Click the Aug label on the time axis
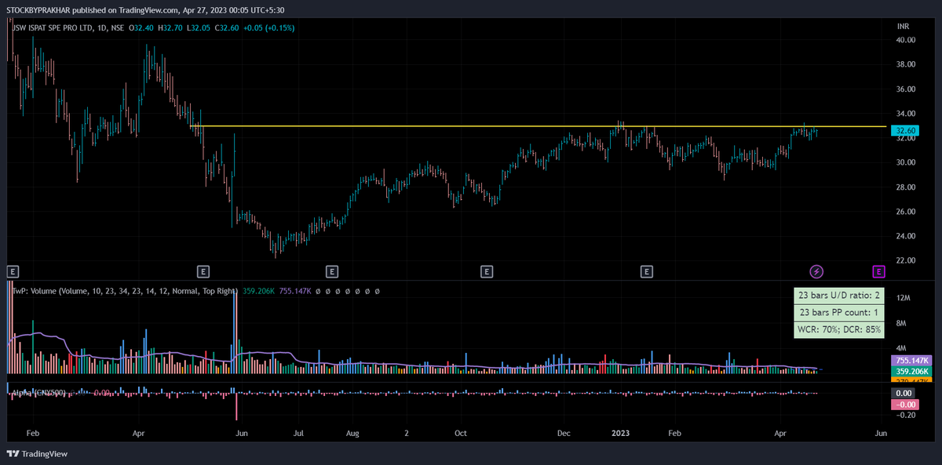942x465 pixels. 352,433
